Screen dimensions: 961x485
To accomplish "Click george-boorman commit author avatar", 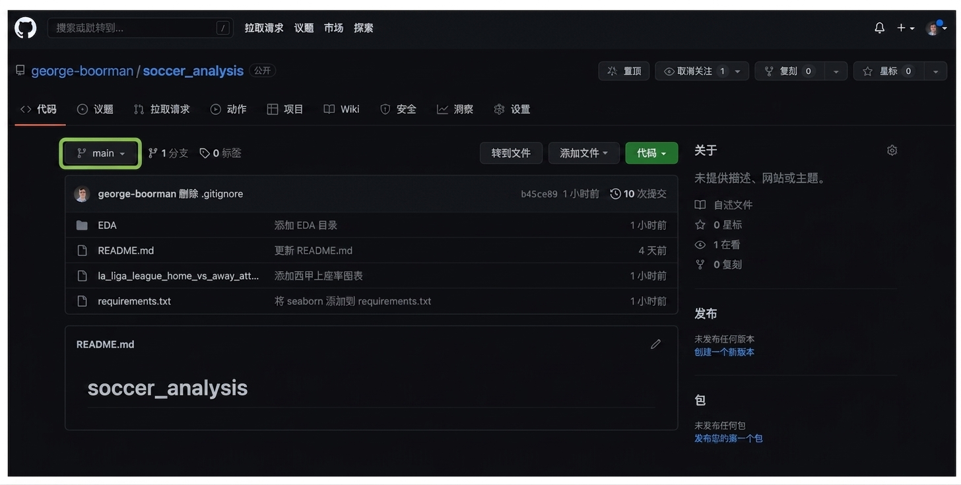I will (82, 194).
